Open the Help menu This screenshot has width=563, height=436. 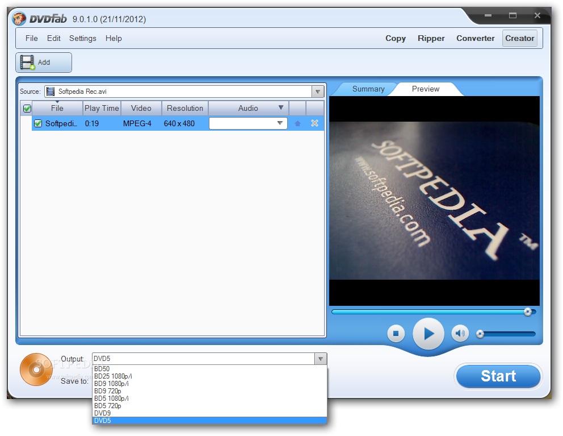tap(114, 38)
